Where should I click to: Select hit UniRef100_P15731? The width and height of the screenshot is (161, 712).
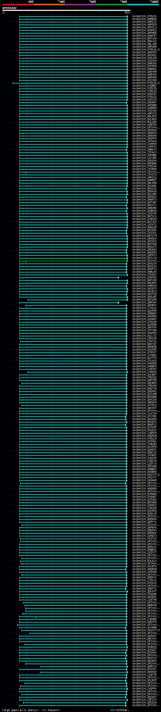point(144,341)
